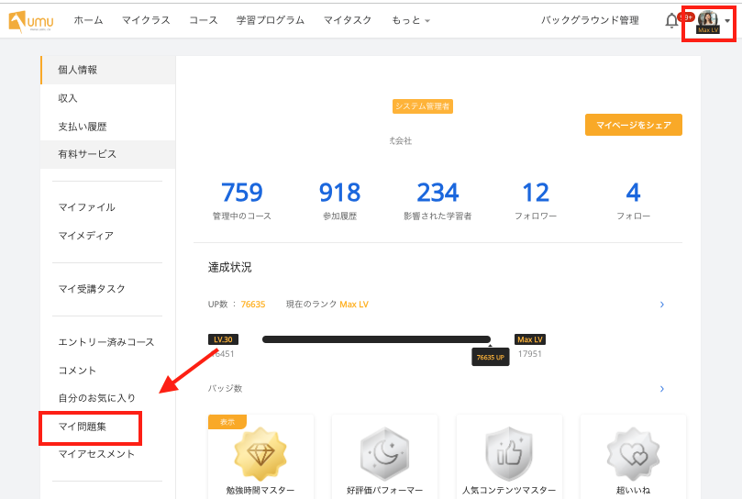Click the 76635 UP progress marker

pos(491,357)
